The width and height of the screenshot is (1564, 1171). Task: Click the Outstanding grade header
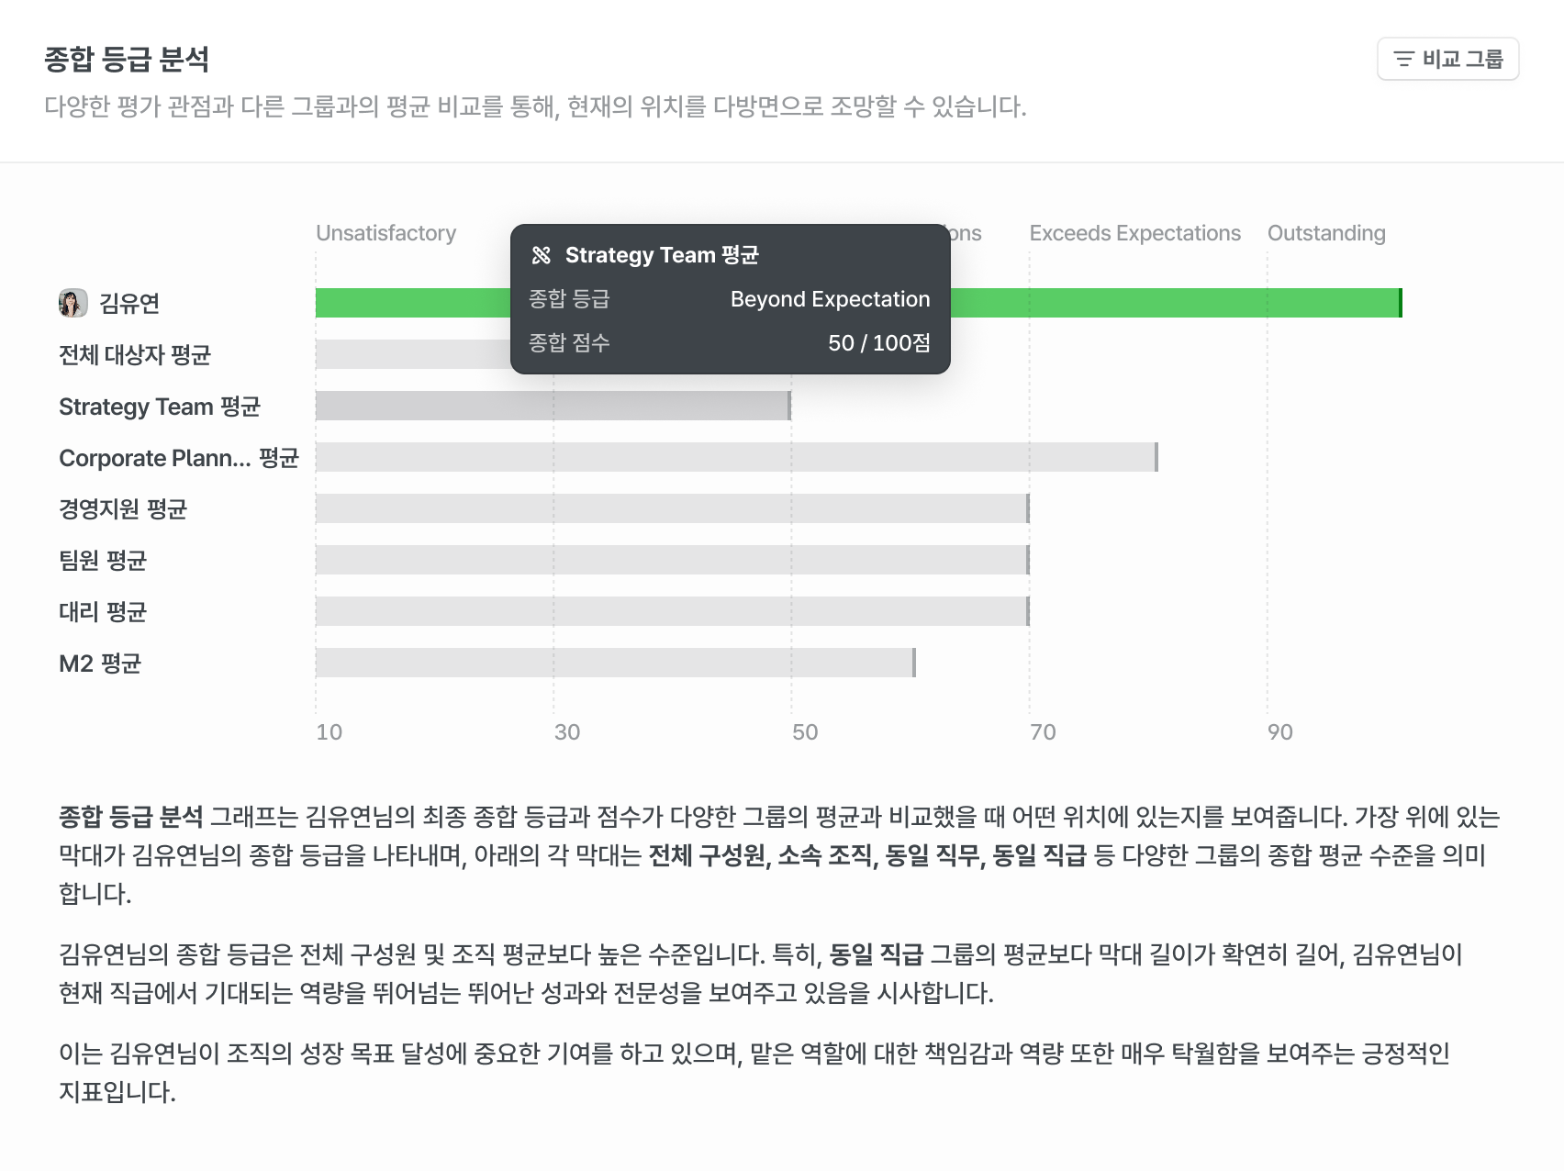coord(1326,233)
